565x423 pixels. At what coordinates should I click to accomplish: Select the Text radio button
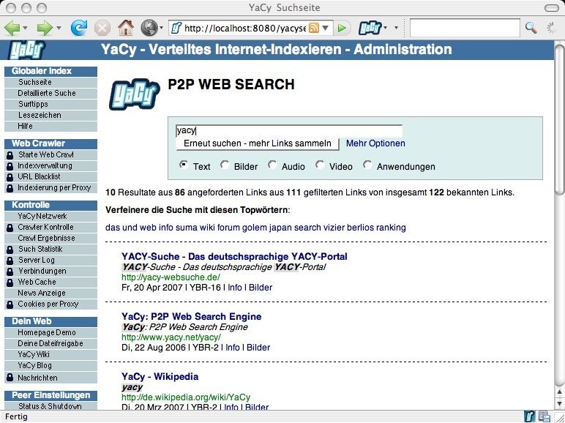click(184, 165)
